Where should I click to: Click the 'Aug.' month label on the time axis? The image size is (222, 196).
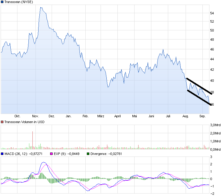185,116
